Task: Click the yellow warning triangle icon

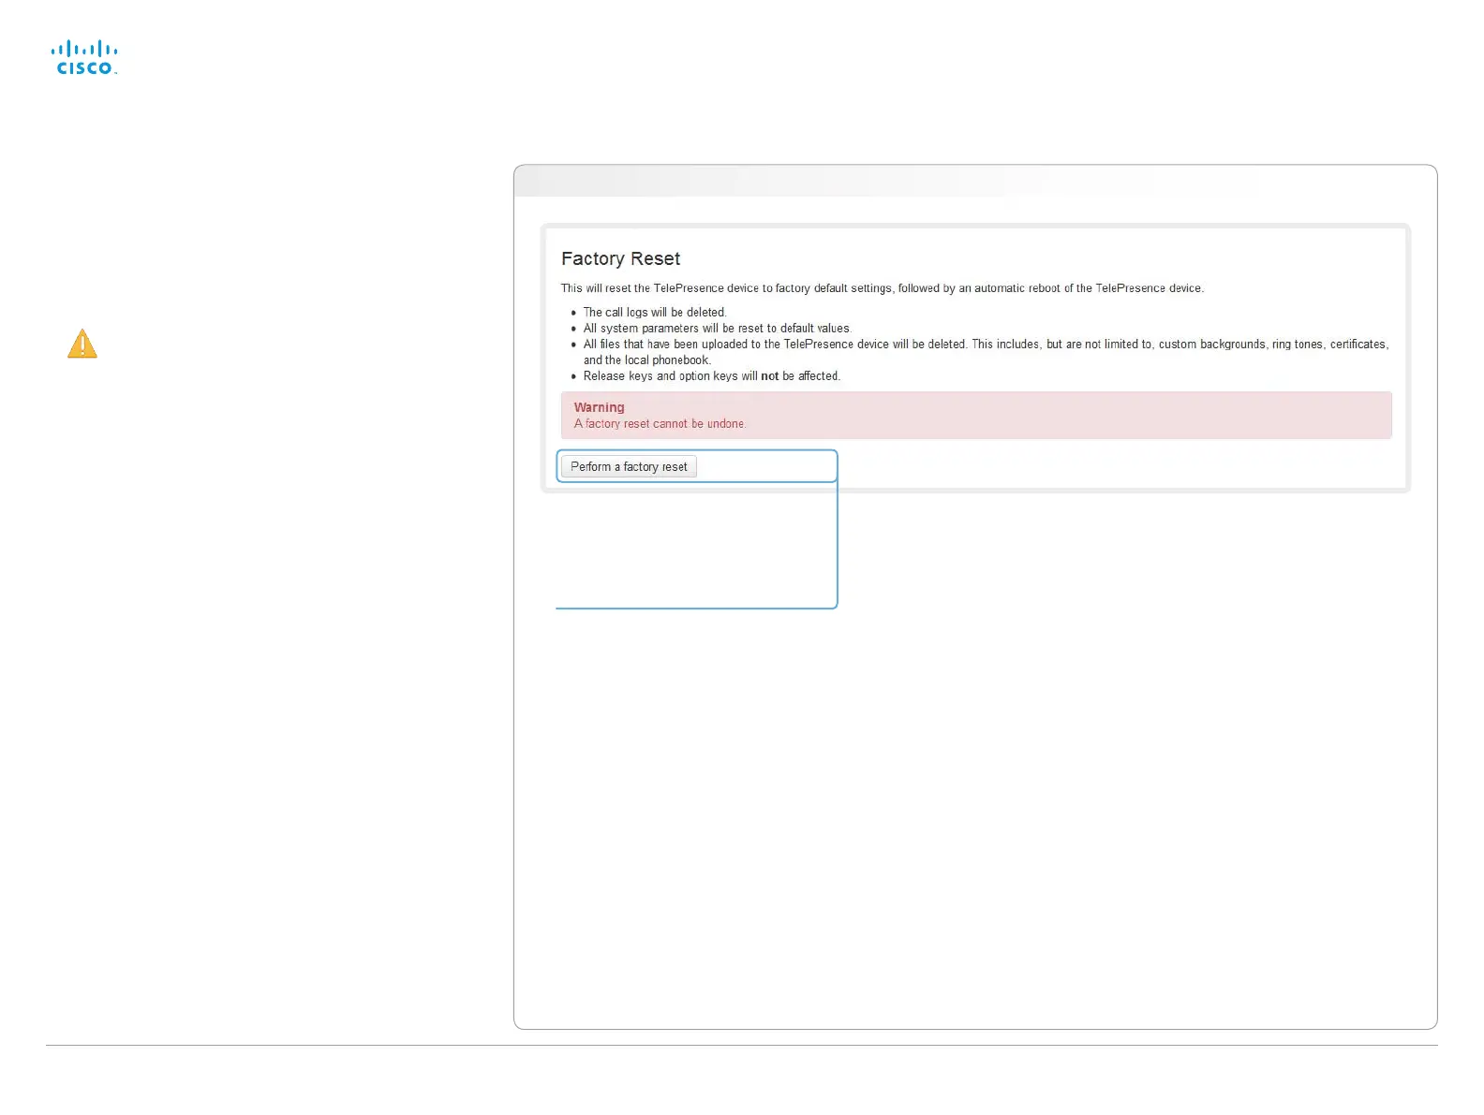Action: (82, 344)
